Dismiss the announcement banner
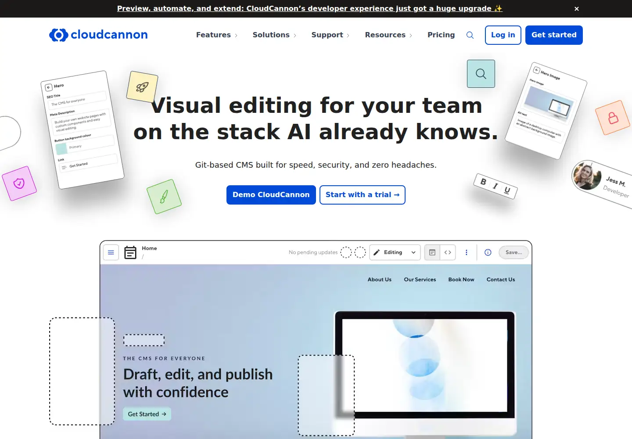 577,9
